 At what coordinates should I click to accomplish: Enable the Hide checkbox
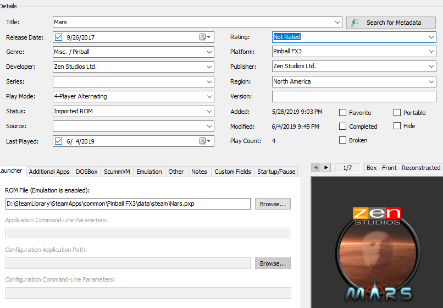pos(397,126)
